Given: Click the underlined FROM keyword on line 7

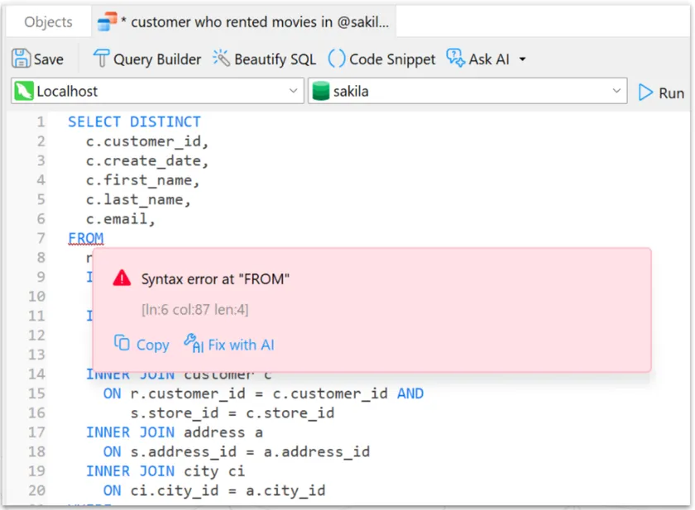Looking at the screenshot, I should coord(85,238).
